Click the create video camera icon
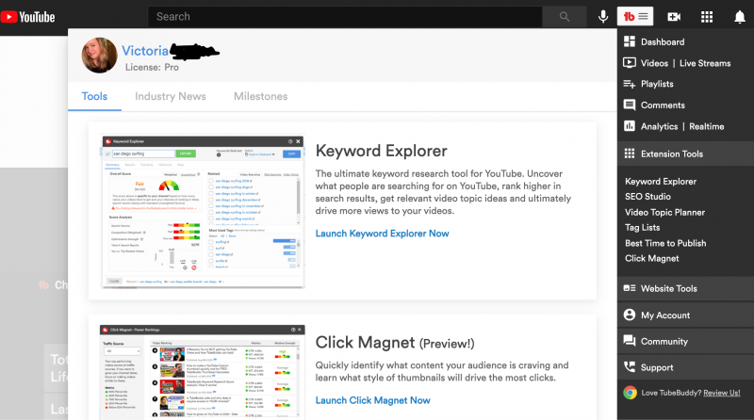The image size is (754, 420). tap(674, 17)
